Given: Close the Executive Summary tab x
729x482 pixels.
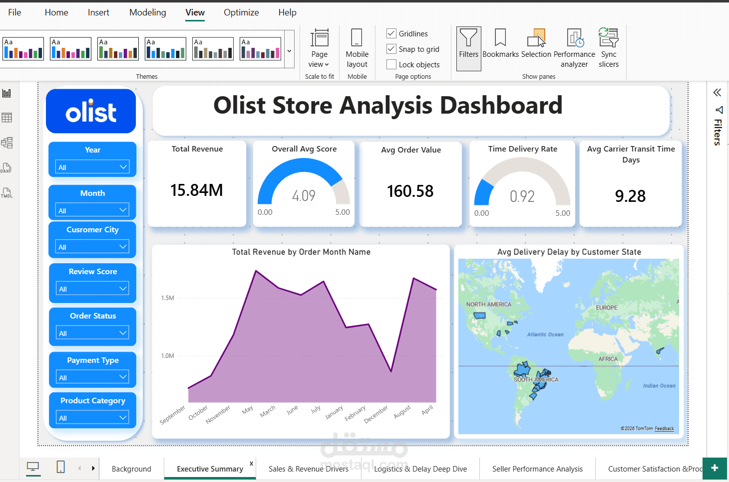Looking at the screenshot, I should [251, 464].
